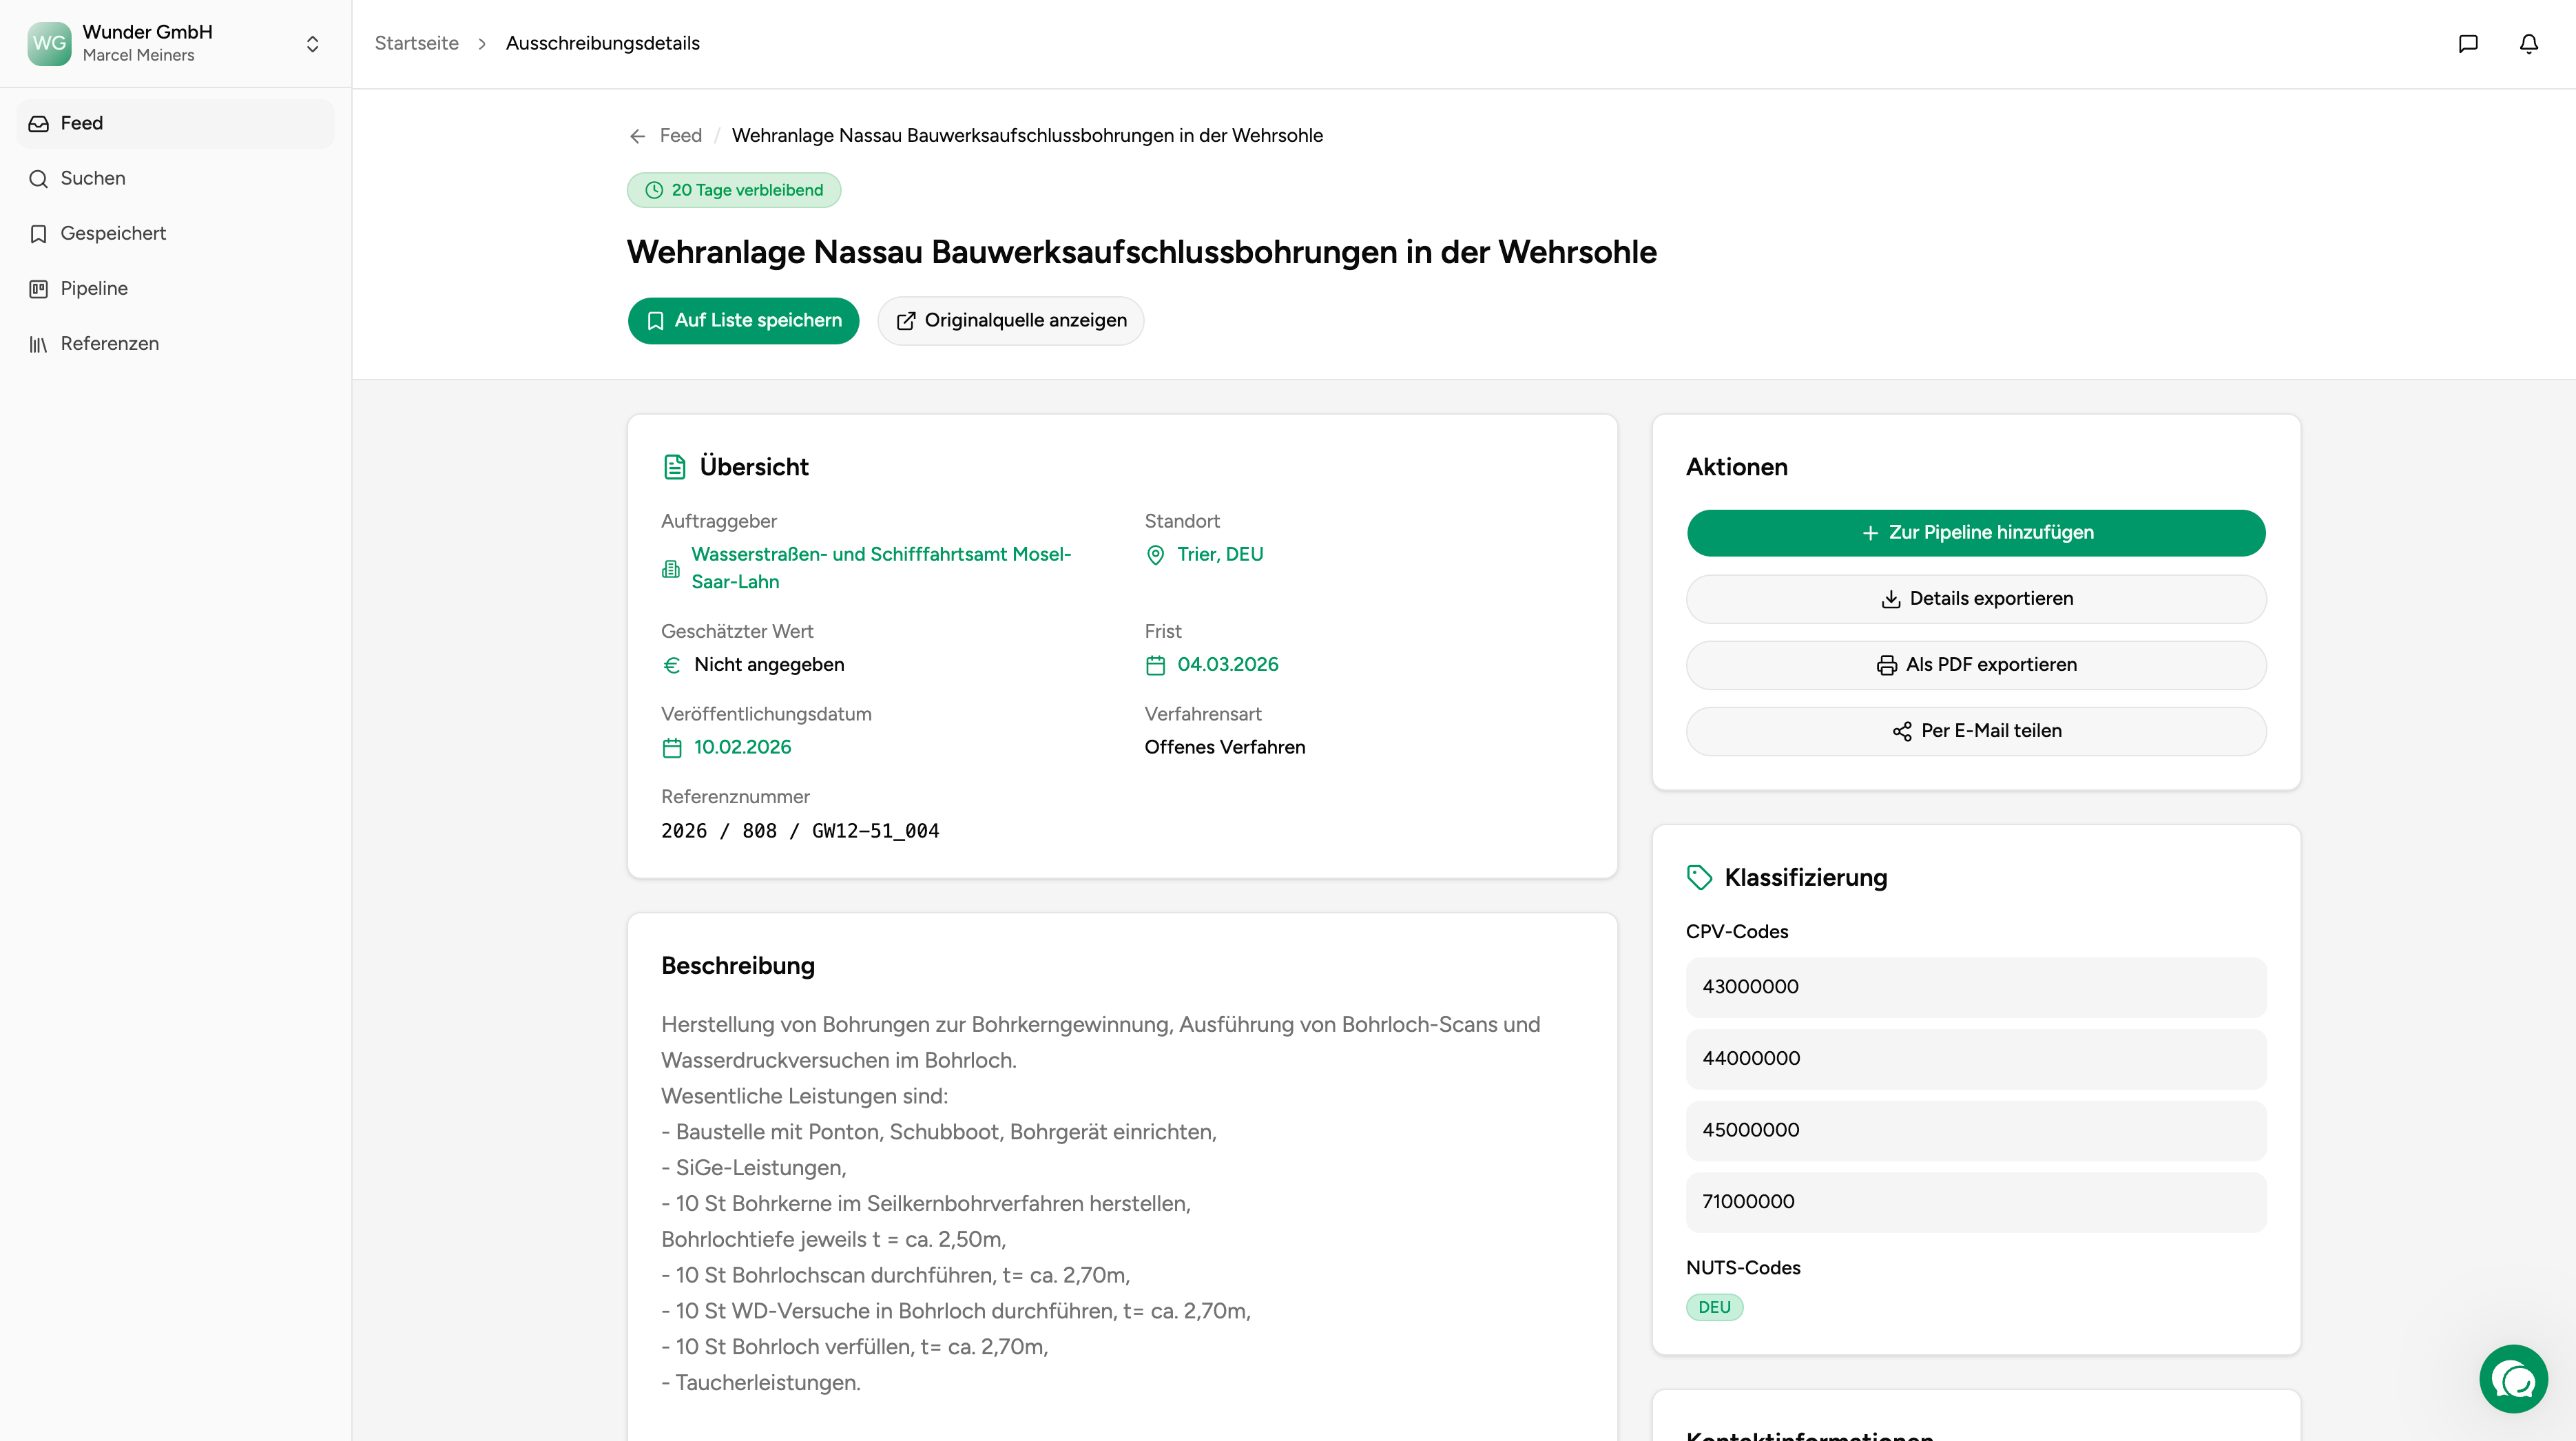This screenshot has width=2576, height=1441.
Task: Open the messages speech-bubble icon in header
Action: [2468, 43]
